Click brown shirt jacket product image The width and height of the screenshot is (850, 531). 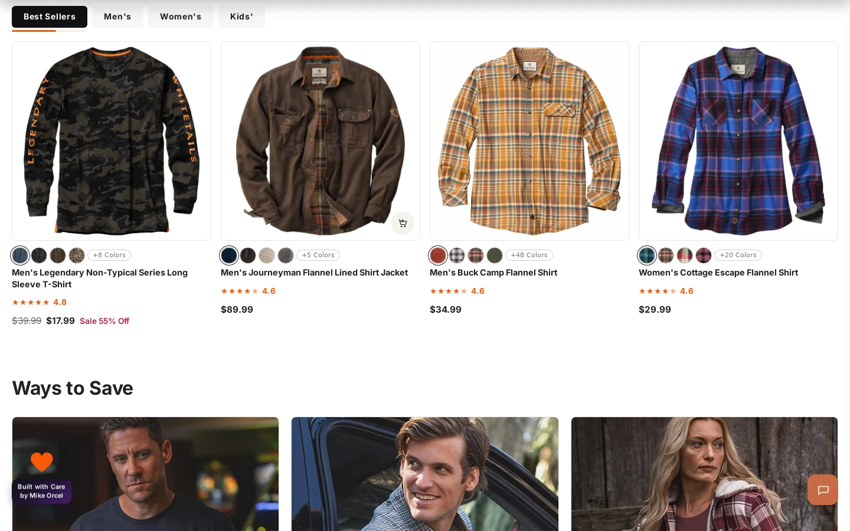(x=321, y=141)
